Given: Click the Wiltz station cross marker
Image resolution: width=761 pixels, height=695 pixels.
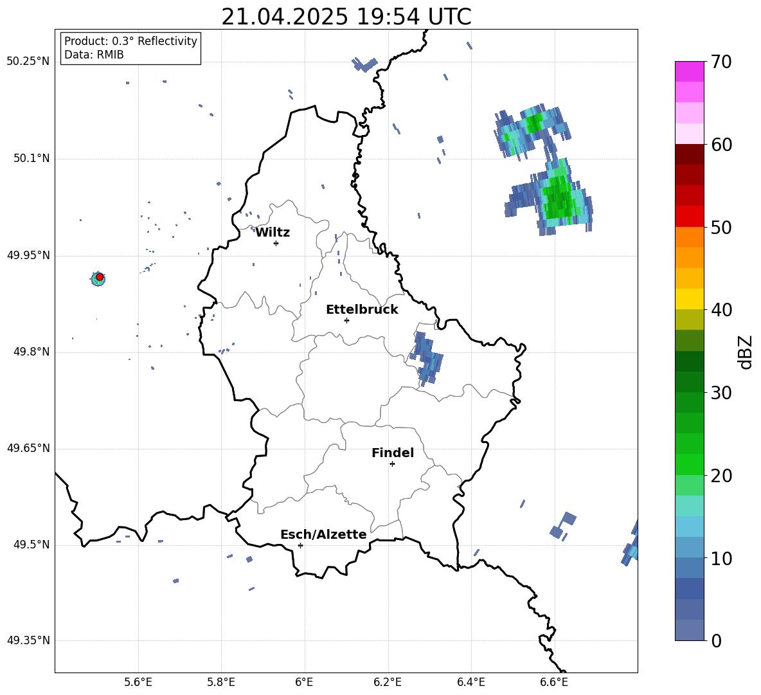Looking at the screenshot, I should coord(276,243).
